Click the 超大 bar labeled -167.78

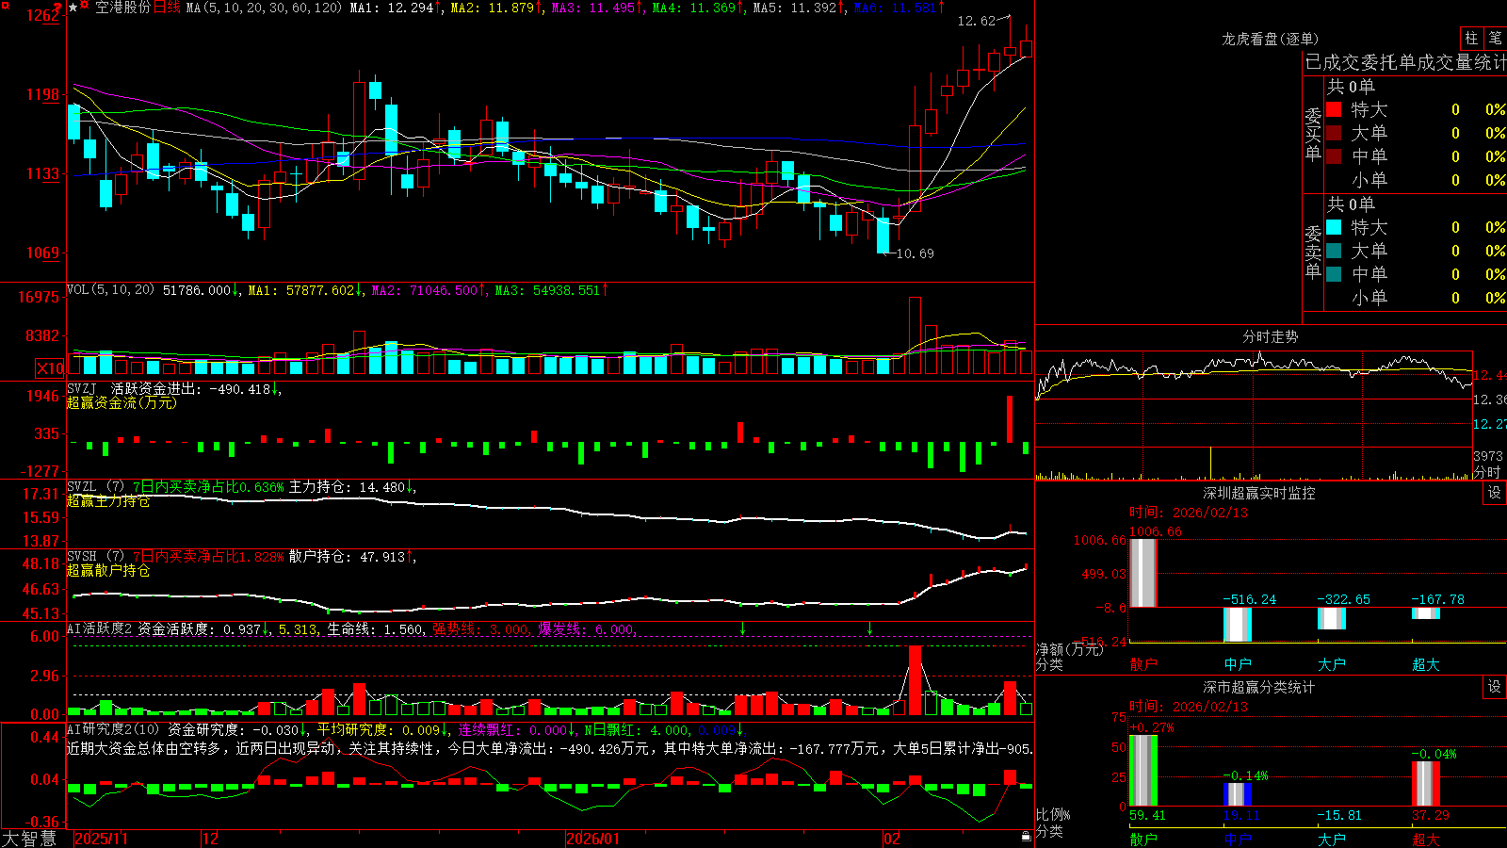coord(1426,613)
